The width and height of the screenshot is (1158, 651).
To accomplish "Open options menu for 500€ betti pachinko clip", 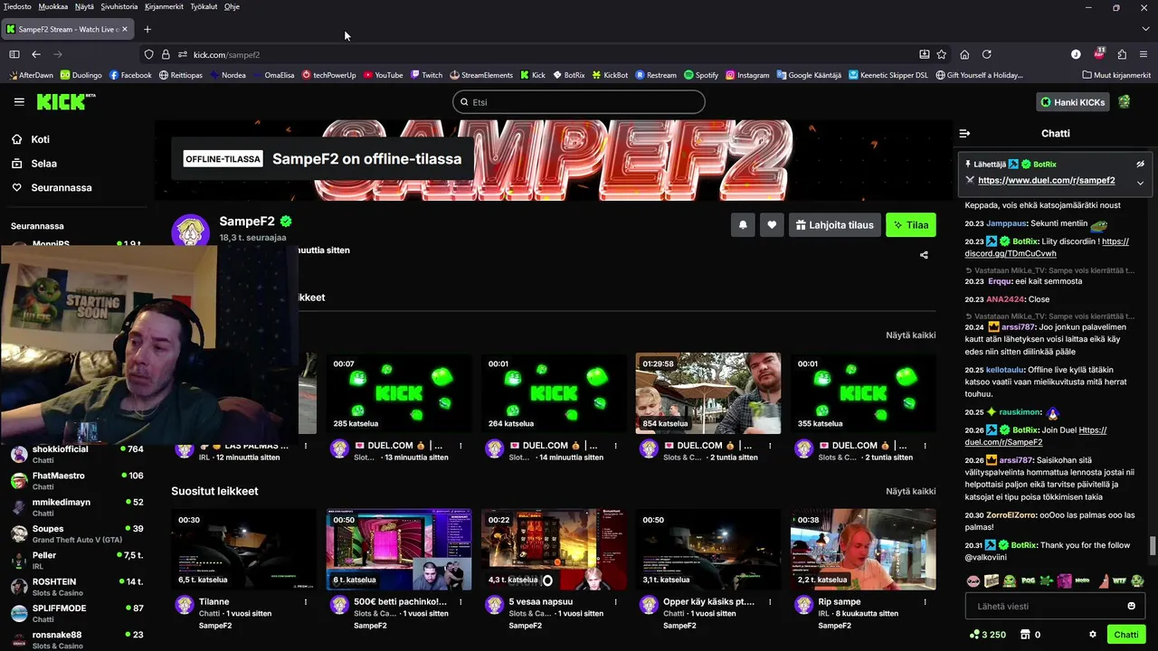I will click(x=460, y=601).
